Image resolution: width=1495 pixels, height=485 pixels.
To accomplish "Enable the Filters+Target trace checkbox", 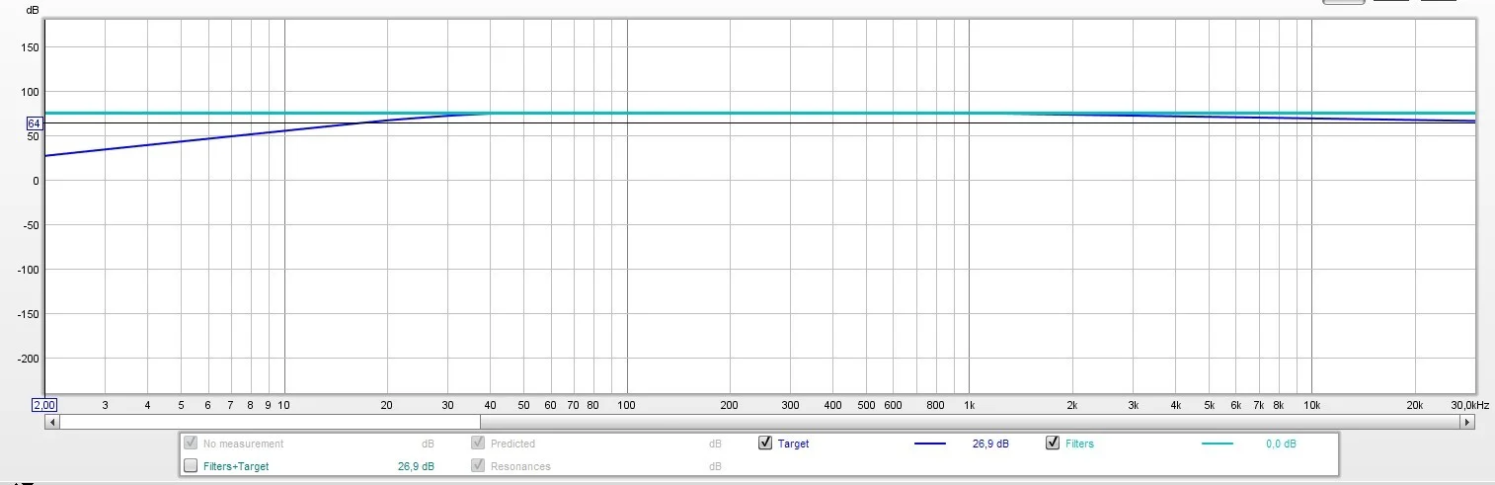I will (191, 466).
